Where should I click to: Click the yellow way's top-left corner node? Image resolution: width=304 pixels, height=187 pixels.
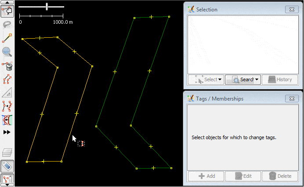tap(22, 39)
